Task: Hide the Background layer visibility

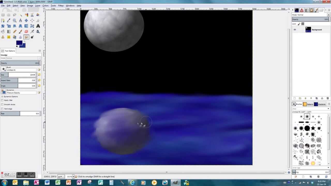Action: pyautogui.click(x=295, y=30)
